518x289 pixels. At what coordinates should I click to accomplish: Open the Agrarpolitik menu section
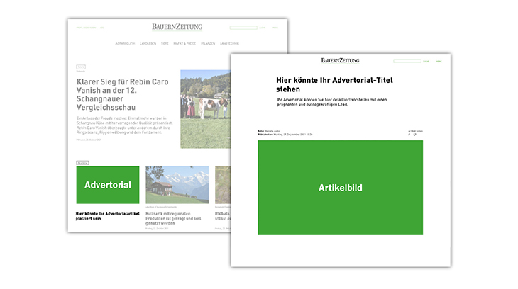click(126, 43)
